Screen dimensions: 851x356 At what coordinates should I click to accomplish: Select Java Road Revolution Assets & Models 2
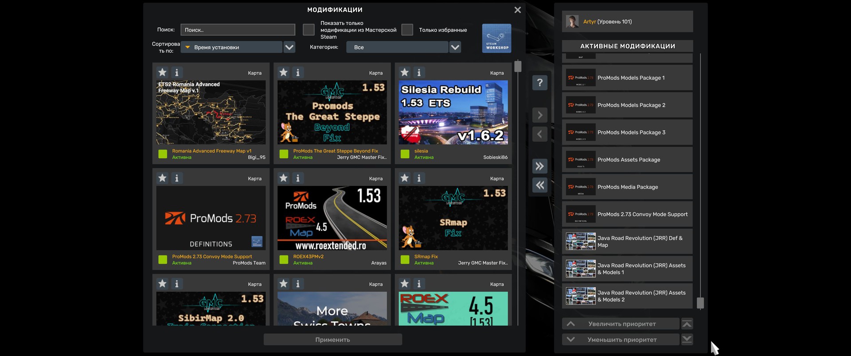[627, 296]
